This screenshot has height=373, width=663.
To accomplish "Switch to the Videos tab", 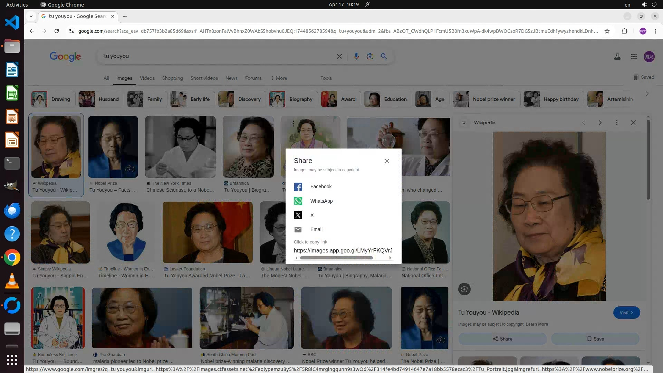I will coord(147,78).
